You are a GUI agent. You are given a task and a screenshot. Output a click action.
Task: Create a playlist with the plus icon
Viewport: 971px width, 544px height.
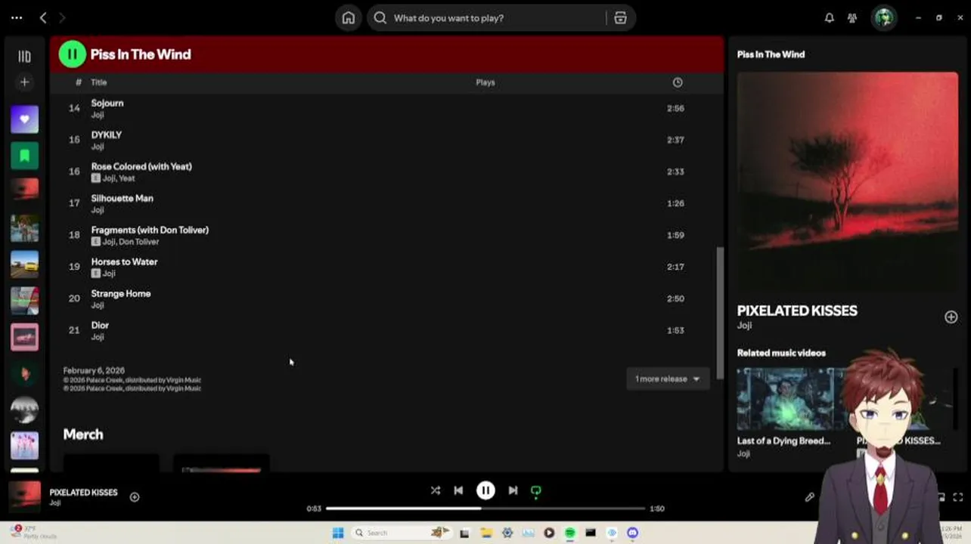point(24,82)
